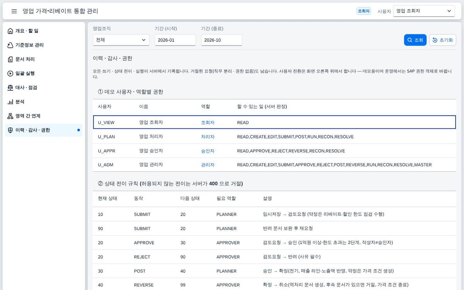Viewport: 464px width, 290px height.
Task: Click the 초기화 reset button
Action: tap(443, 40)
